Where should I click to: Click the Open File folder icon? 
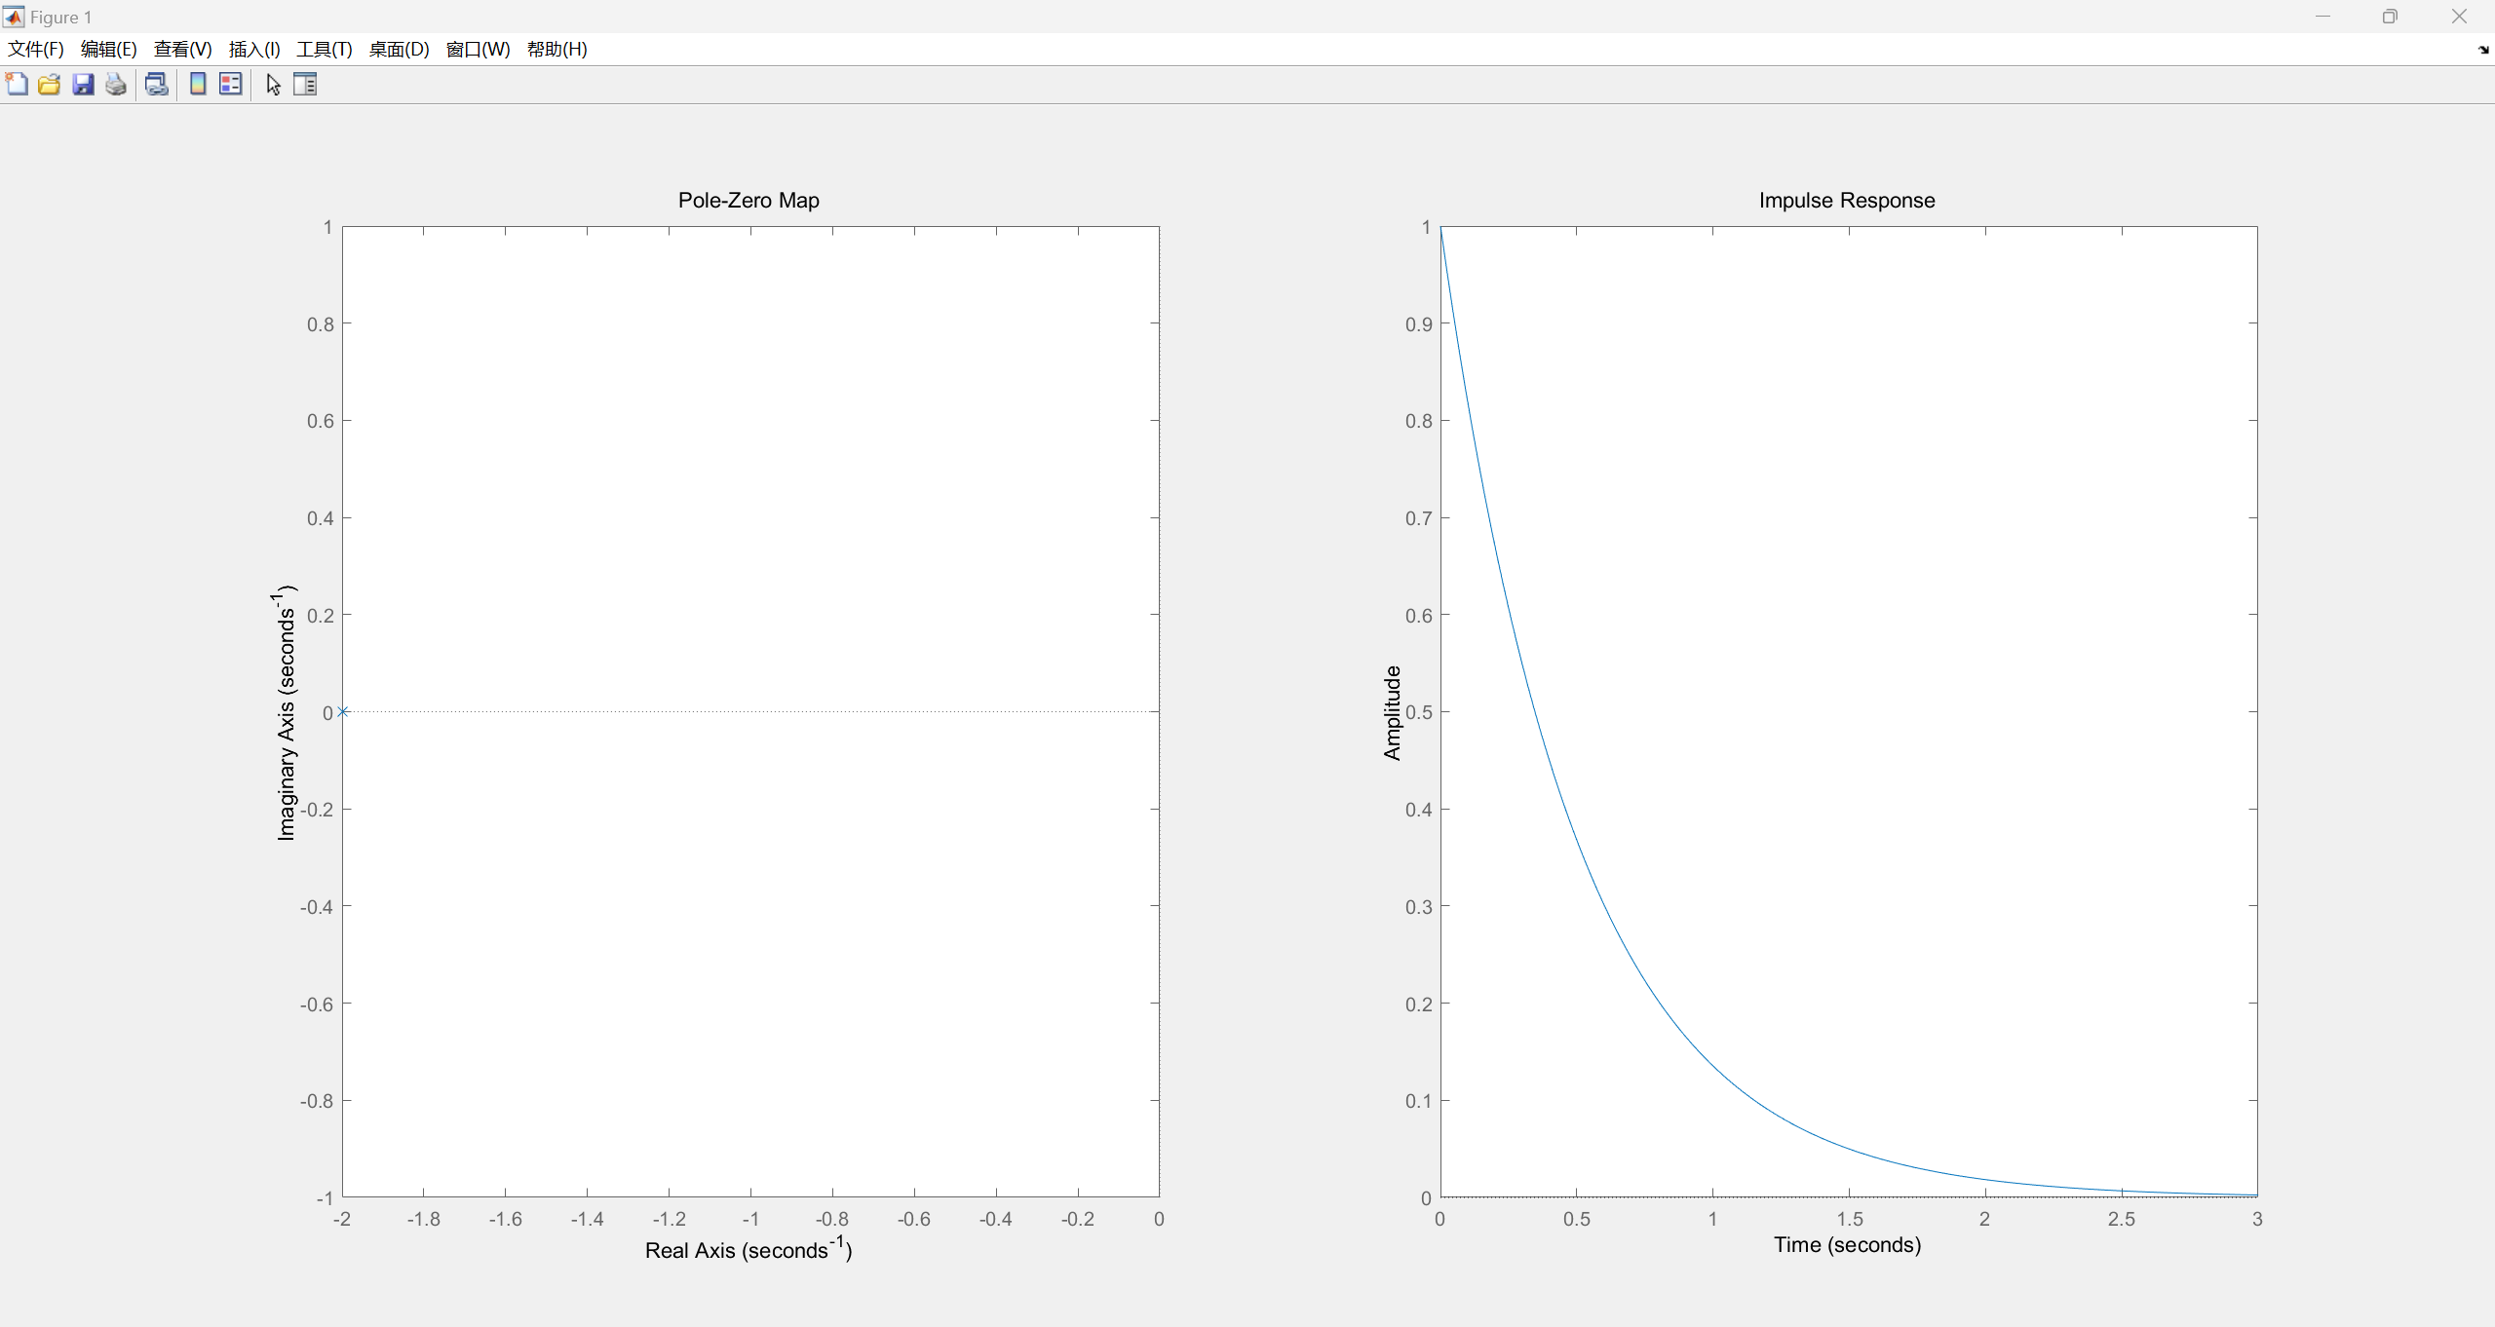click(50, 85)
